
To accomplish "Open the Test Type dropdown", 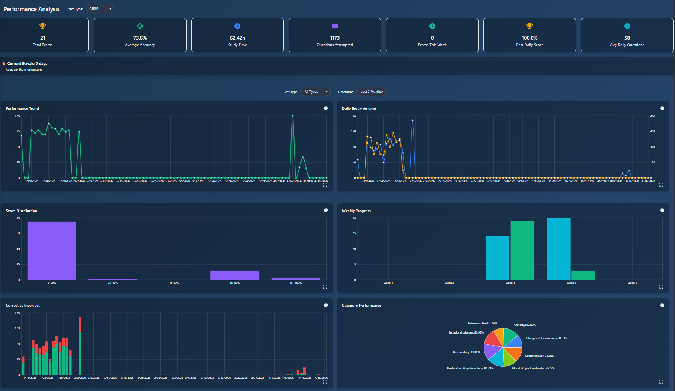I will (315, 91).
